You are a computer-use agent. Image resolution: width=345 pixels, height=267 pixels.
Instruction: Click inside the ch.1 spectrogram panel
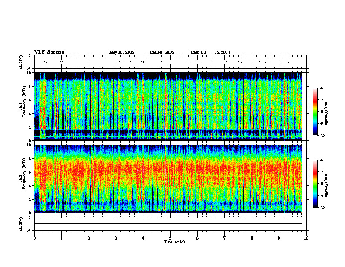pos(168,106)
